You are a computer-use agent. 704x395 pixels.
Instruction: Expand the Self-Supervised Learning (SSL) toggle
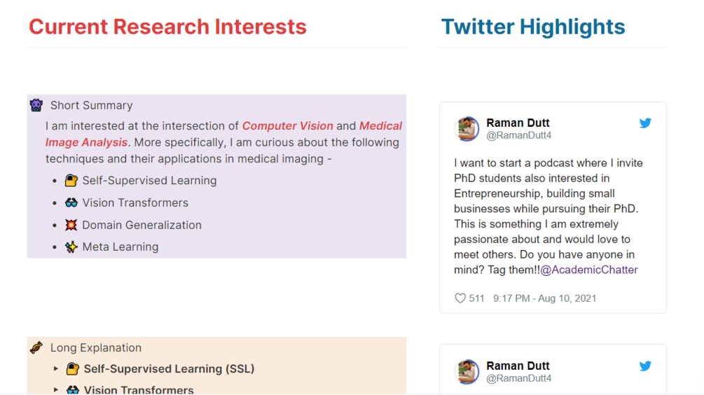[56, 368]
